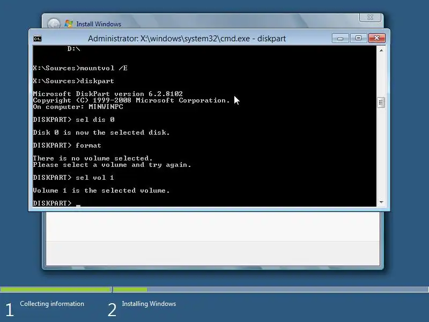Viewport: 429px width, 322px height.
Task: Click 'There is no volume selected.' message
Action: [x=93, y=158]
